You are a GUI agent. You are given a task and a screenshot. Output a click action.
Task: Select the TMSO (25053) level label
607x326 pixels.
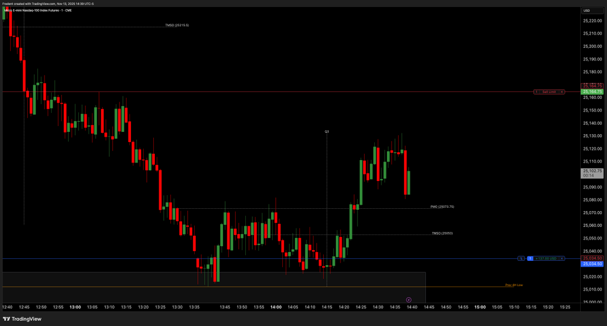[442, 234]
